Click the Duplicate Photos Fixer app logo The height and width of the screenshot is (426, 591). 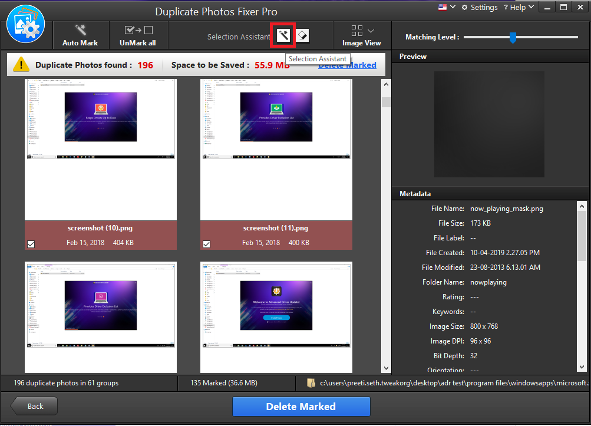[x=25, y=24]
